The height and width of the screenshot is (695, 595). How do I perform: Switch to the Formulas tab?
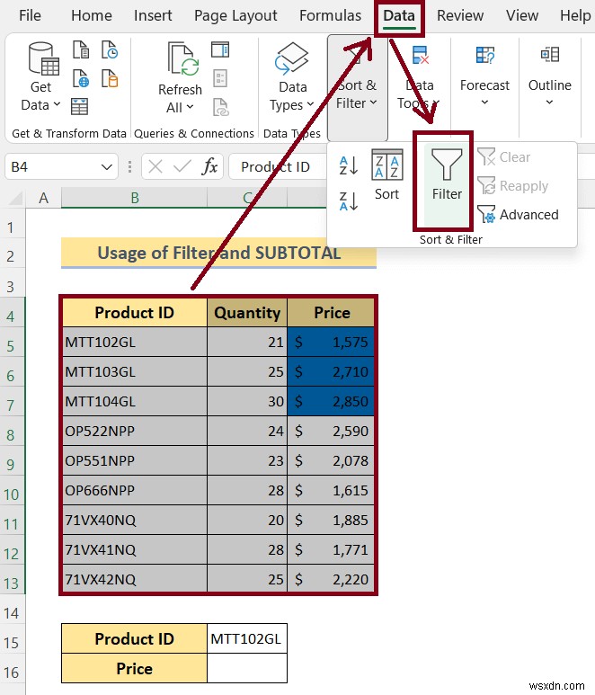click(330, 15)
